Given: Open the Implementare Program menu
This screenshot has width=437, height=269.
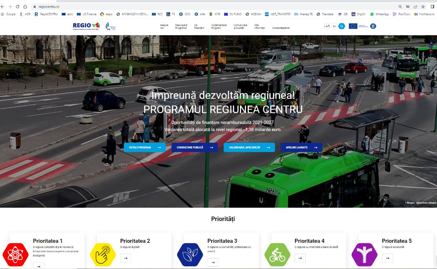Looking at the screenshot, I should point(219,26).
